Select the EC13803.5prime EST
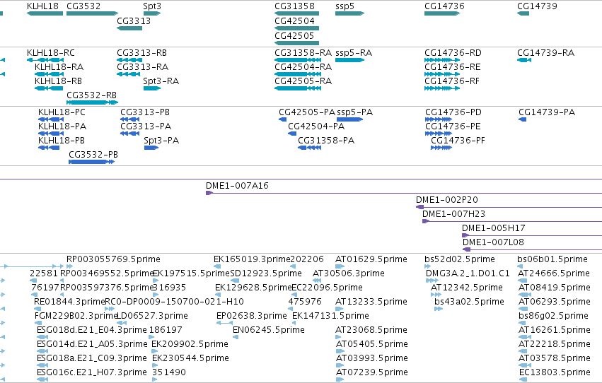Viewport: 602px width, 383px height. (x=523, y=380)
